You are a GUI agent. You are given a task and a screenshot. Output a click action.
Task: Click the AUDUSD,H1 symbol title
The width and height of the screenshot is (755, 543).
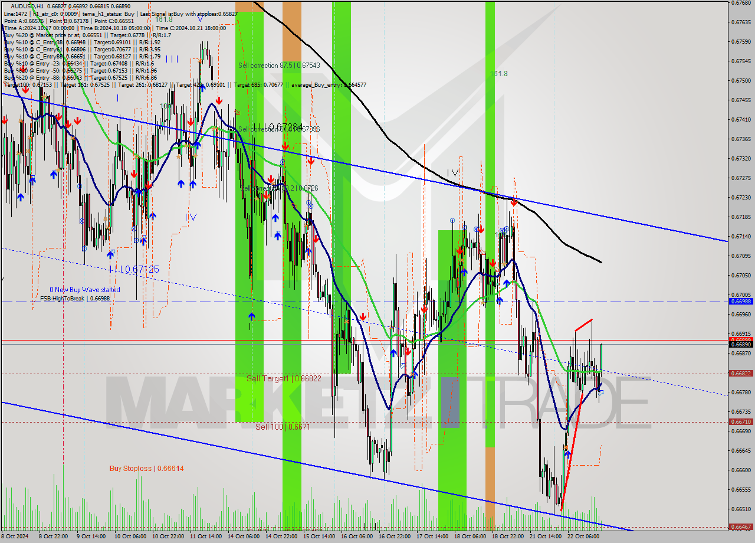tap(28, 6)
